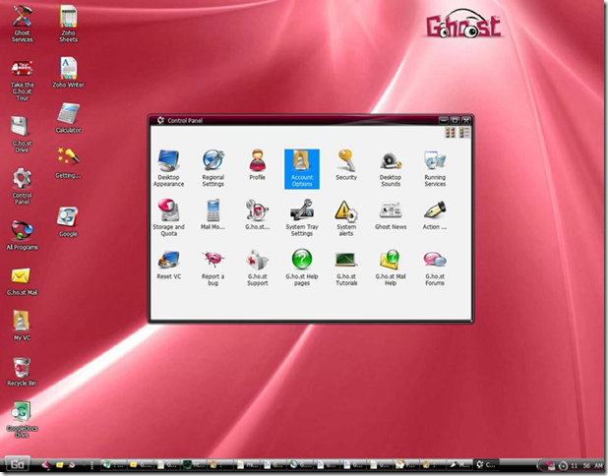The width and height of the screenshot is (608, 476).
Task: Open Storage and Quota item
Action: [x=168, y=218]
